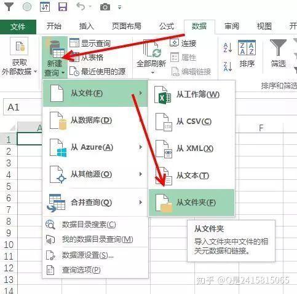
Task: Click the Excel workbook icon beside 从工作簿
Action: click(162, 95)
